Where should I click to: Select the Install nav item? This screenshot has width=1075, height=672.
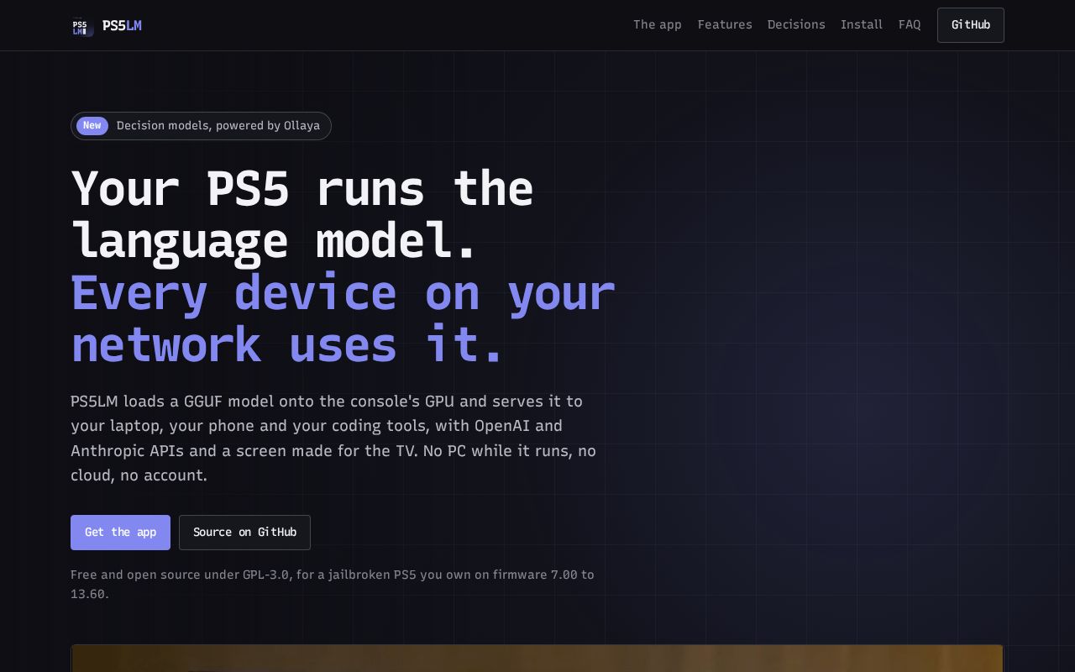(862, 25)
